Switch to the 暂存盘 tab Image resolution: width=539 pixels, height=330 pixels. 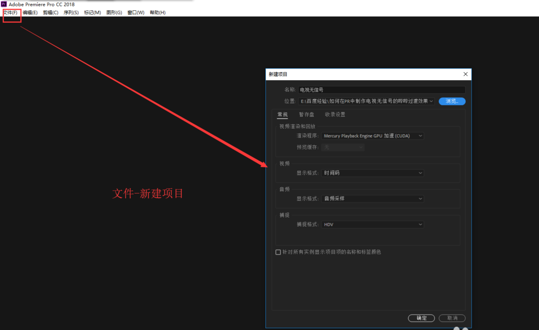coord(307,114)
